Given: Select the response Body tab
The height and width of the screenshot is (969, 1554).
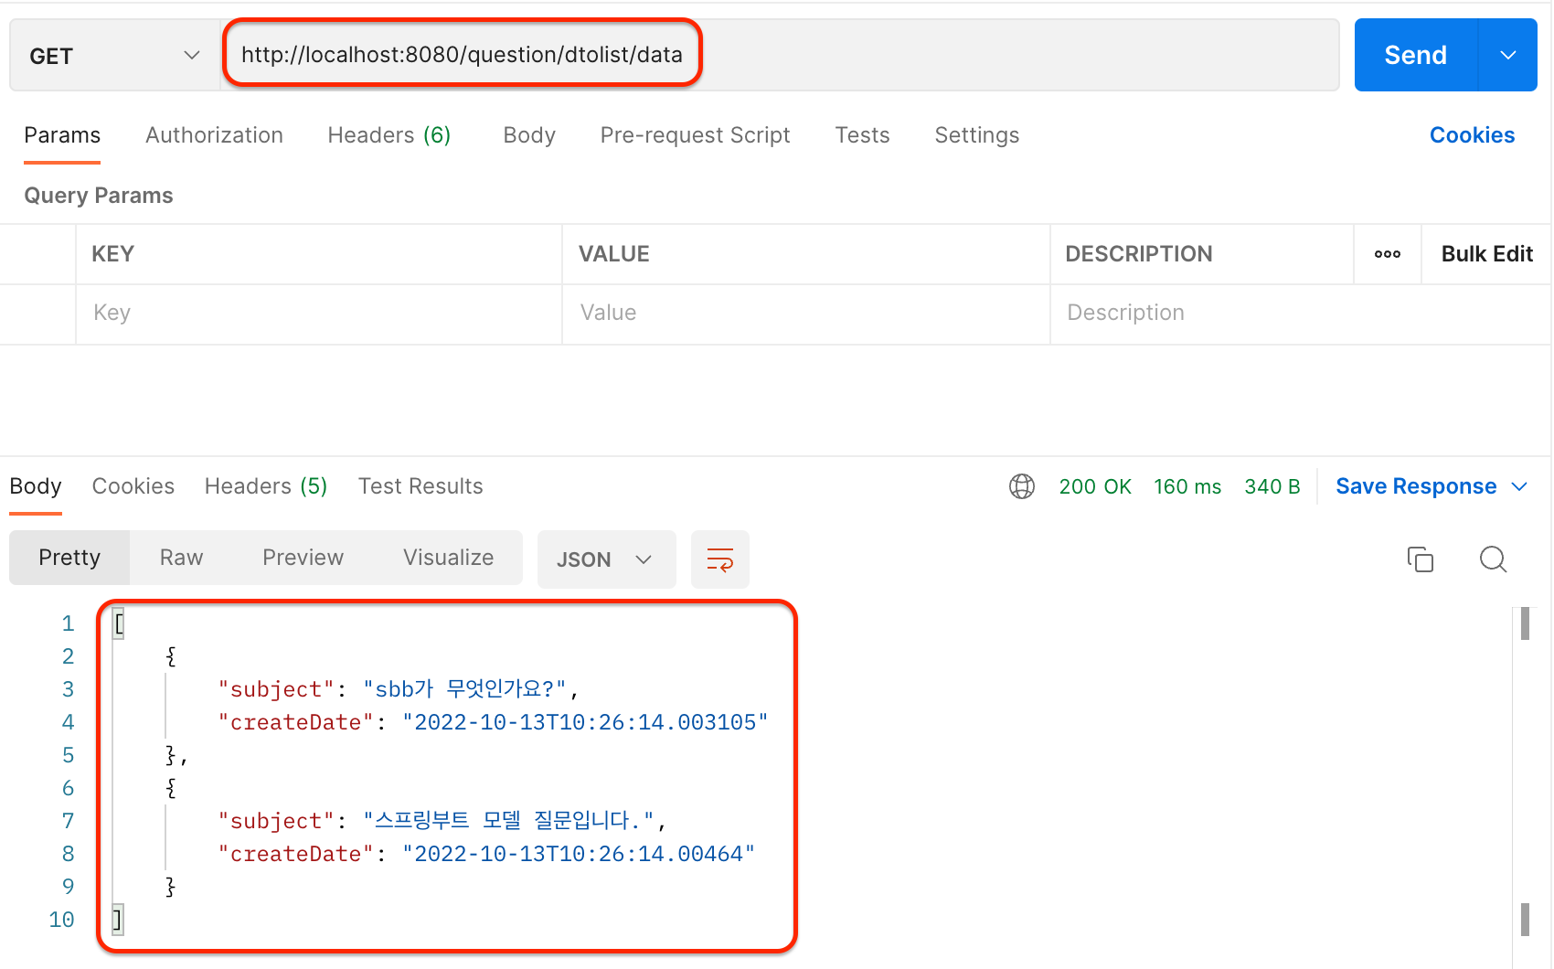Looking at the screenshot, I should [36, 486].
